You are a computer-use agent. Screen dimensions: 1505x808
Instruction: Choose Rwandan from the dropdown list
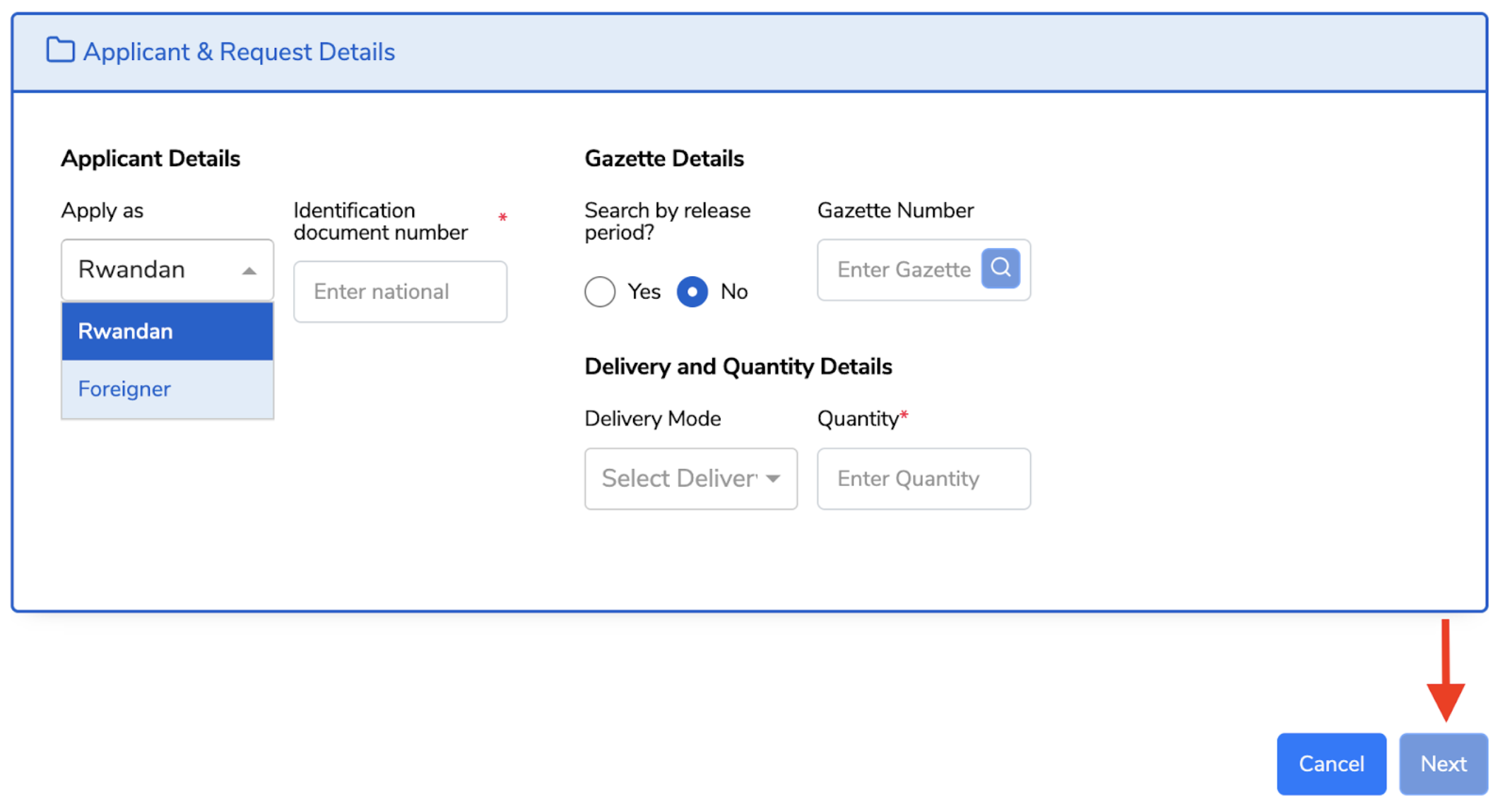pyautogui.click(x=167, y=331)
